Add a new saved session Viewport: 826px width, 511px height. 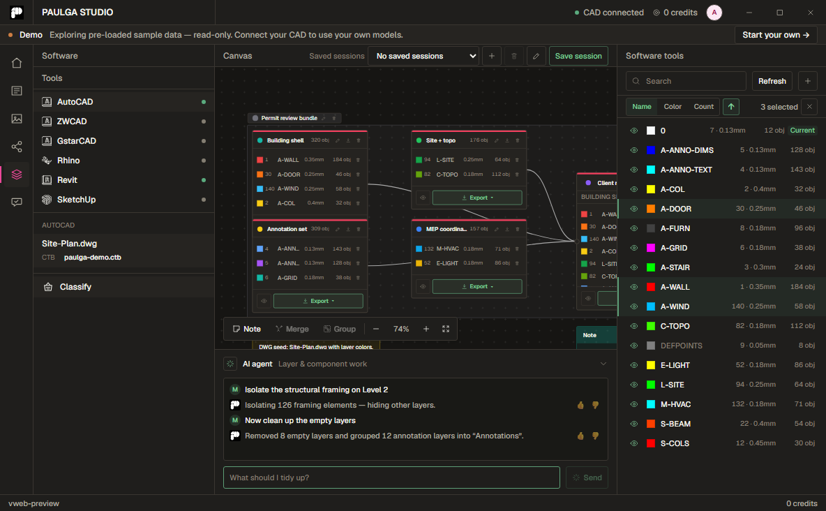click(492, 56)
